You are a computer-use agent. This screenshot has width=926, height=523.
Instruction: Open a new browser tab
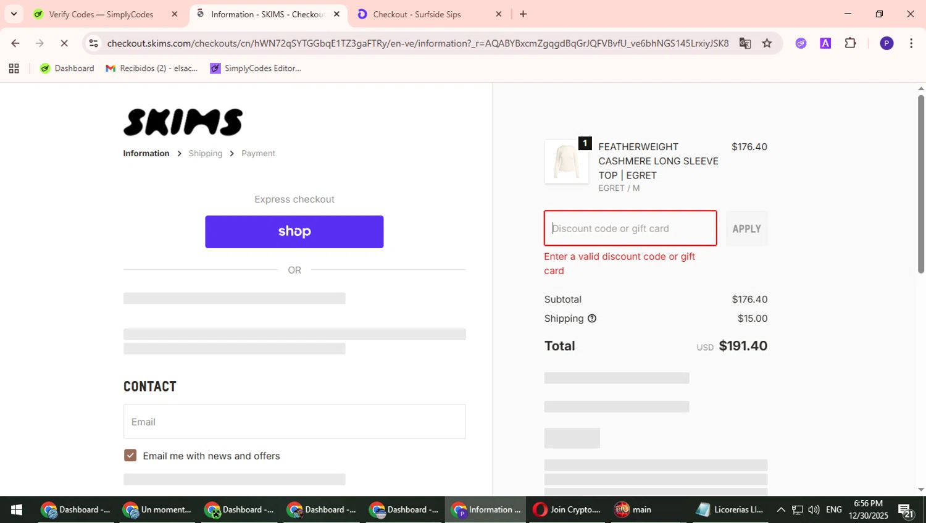(523, 14)
